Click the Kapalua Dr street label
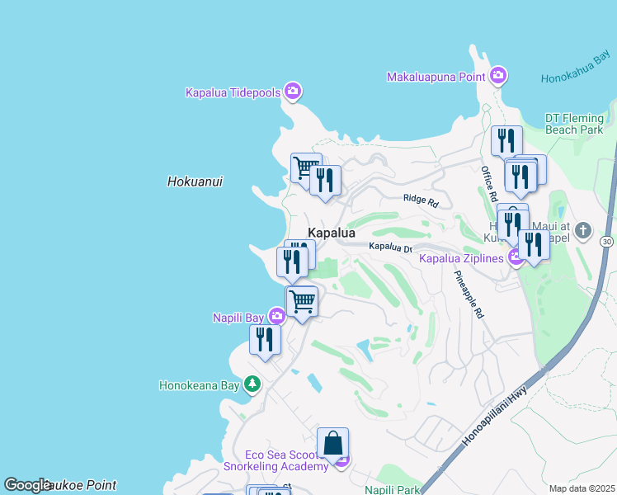The width and height of the screenshot is (617, 495). pos(390,247)
